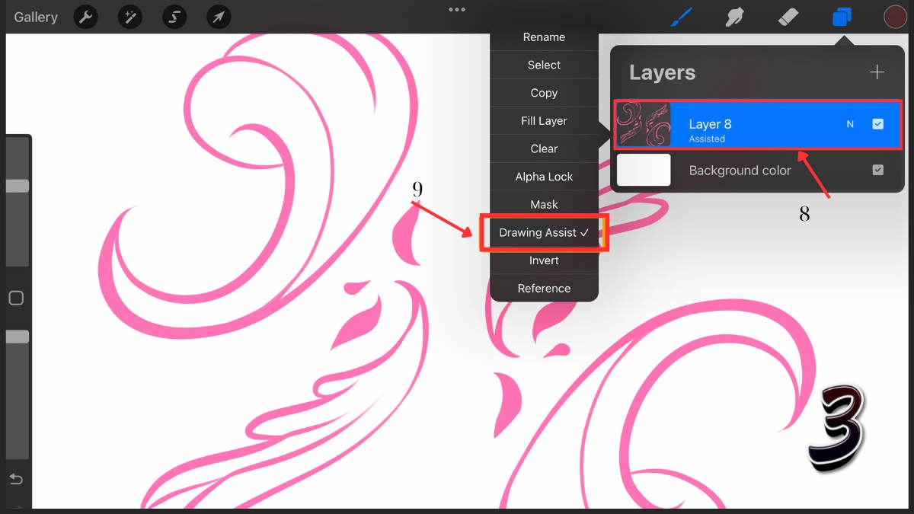This screenshot has height=514, width=914.
Task: Click the 'Layer 8' name text
Action: 710,124
